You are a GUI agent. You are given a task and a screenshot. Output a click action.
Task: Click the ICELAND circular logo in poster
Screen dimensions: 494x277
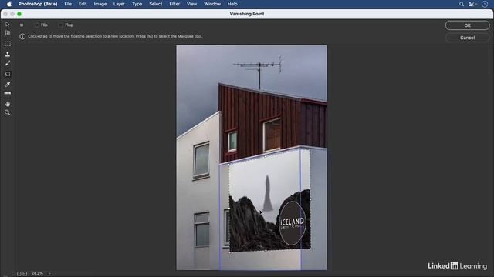pyautogui.click(x=293, y=223)
